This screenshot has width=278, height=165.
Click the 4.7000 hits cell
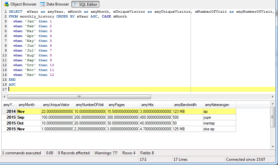pyautogui.click(x=156, y=129)
